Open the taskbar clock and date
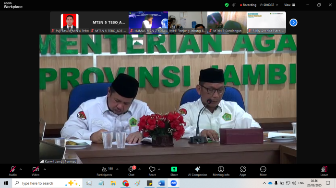 click(x=314, y=183)
